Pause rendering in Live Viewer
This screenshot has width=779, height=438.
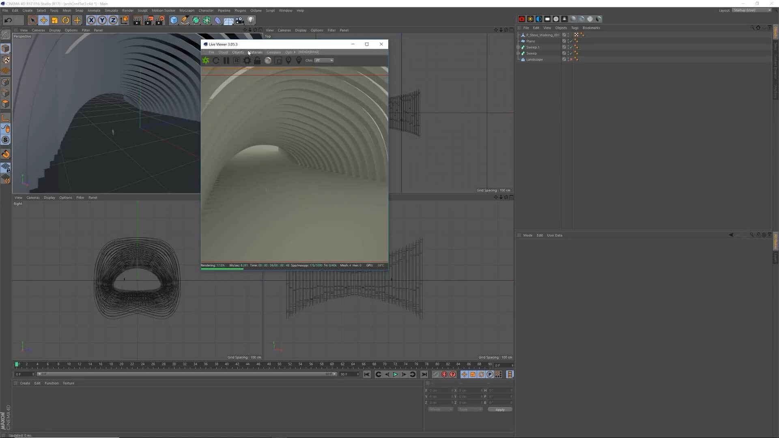(226, 61)
